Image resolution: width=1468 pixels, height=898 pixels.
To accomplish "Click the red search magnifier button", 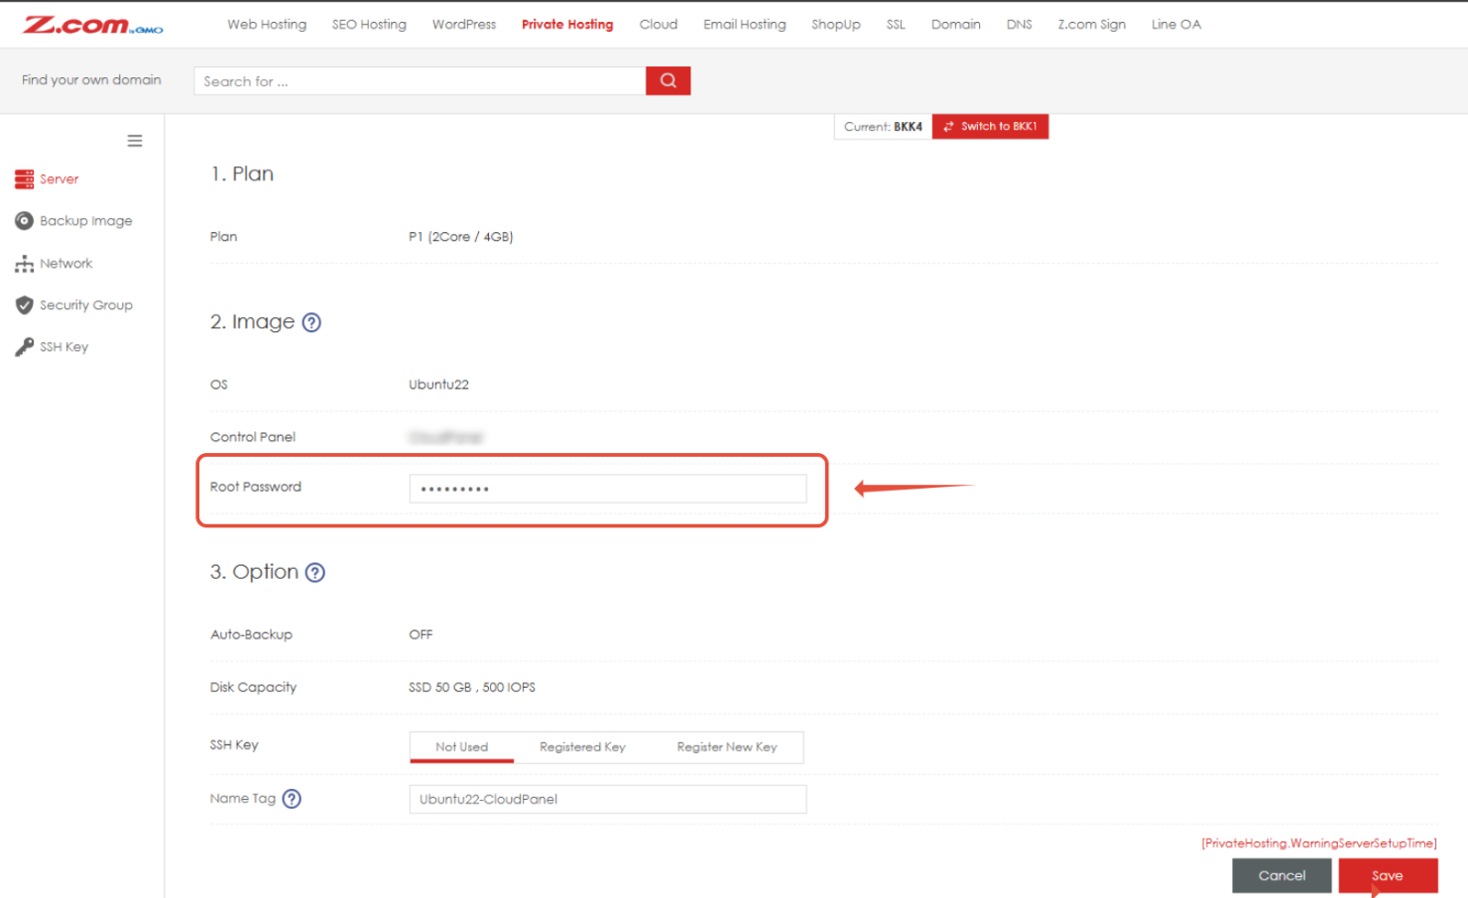I will click(668, 81).
